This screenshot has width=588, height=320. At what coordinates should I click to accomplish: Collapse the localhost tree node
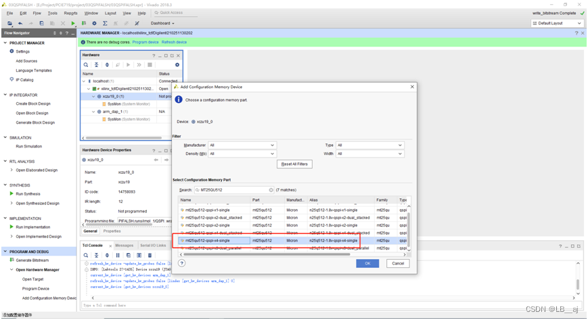point(84,81)
